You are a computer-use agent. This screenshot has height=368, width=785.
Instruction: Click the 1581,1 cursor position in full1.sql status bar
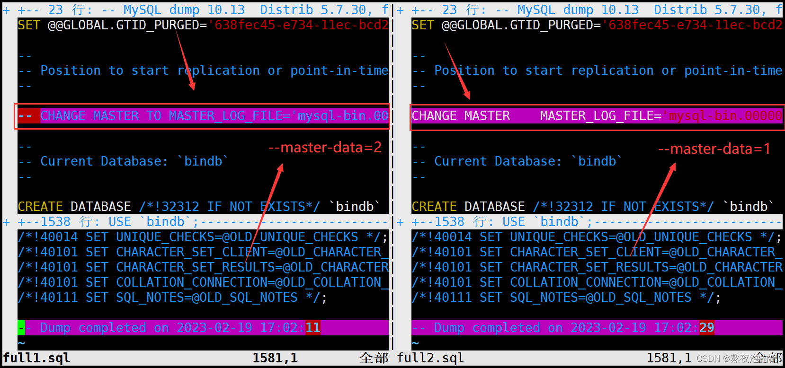click(275, 358)
